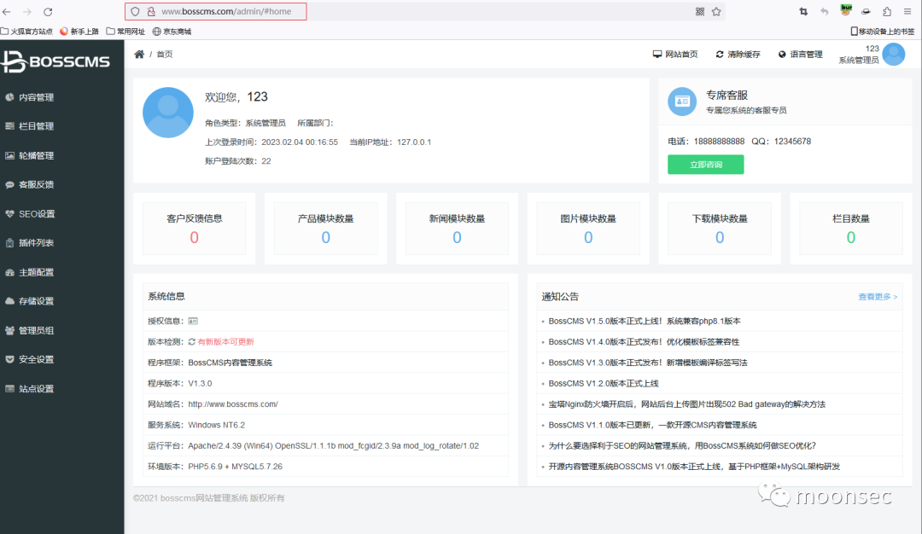Click the 站点设置 sidebar icon
The width and height of the screenshot is (922, 534).
click(9, 388)
